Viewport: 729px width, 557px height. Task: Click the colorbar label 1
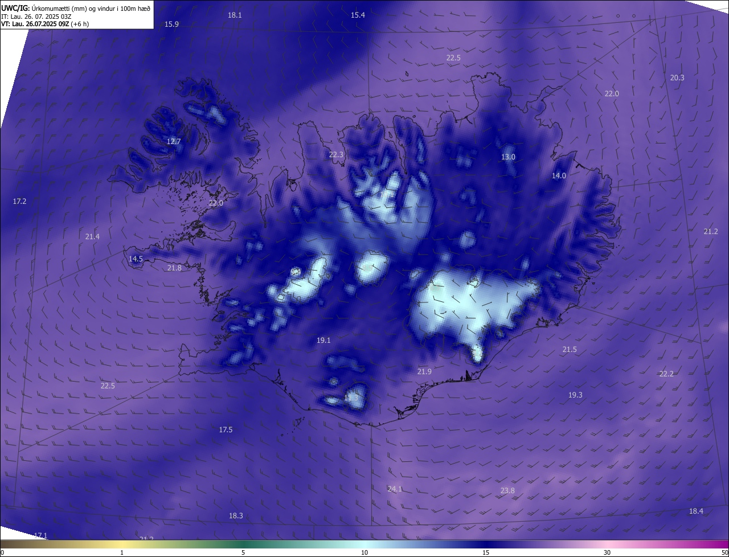[x=122, y=552]
